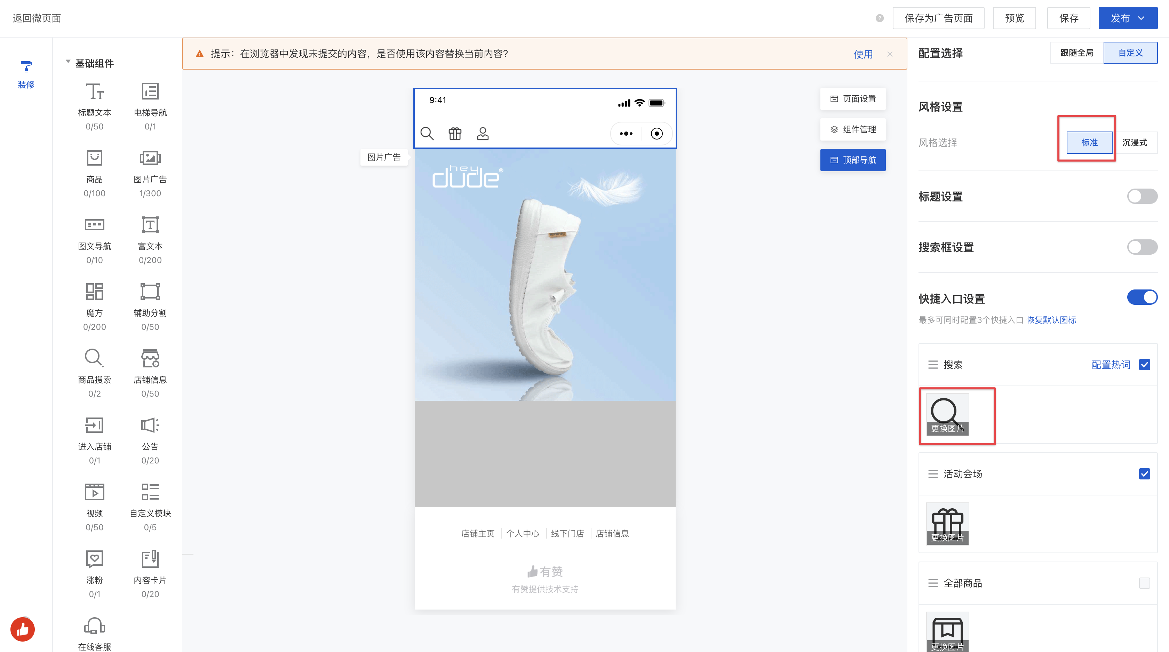1169x652 pixels.
Task: Switch config to 跟随全局
Action: 1076,53
